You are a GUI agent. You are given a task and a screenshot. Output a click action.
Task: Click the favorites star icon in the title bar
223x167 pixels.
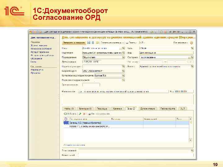tap(40, 32)
